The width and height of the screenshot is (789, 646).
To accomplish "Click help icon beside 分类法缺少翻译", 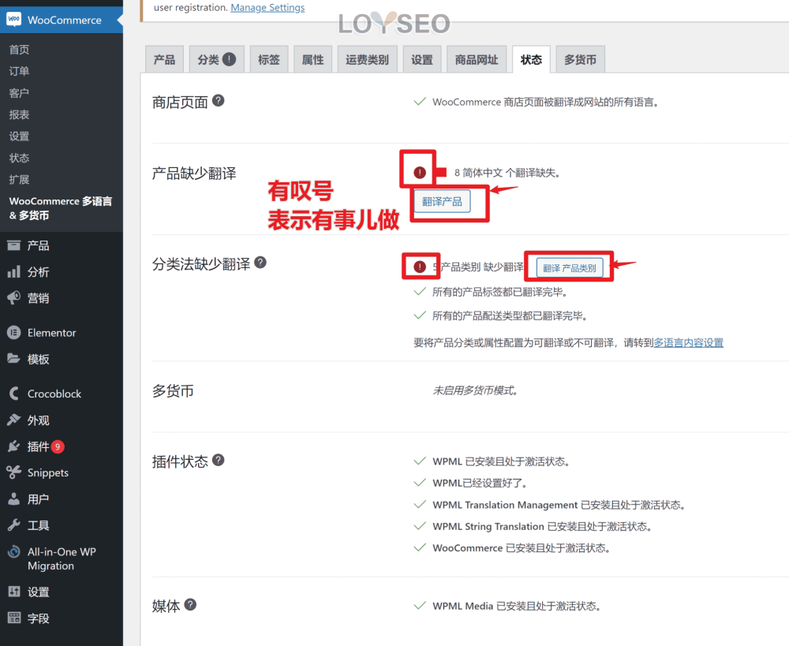I will (x=260, y=262).
